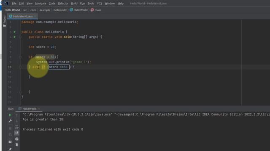
Task: Click the Restore Layout icon in Run panel
Action: pyautogui.click(x=10, y=142)
